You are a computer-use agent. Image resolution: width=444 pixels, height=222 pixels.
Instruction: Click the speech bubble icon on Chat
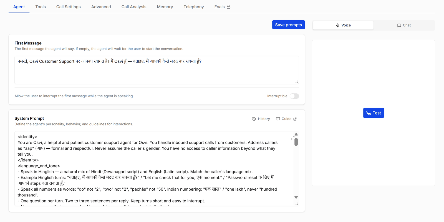click(x=399, y=25)
